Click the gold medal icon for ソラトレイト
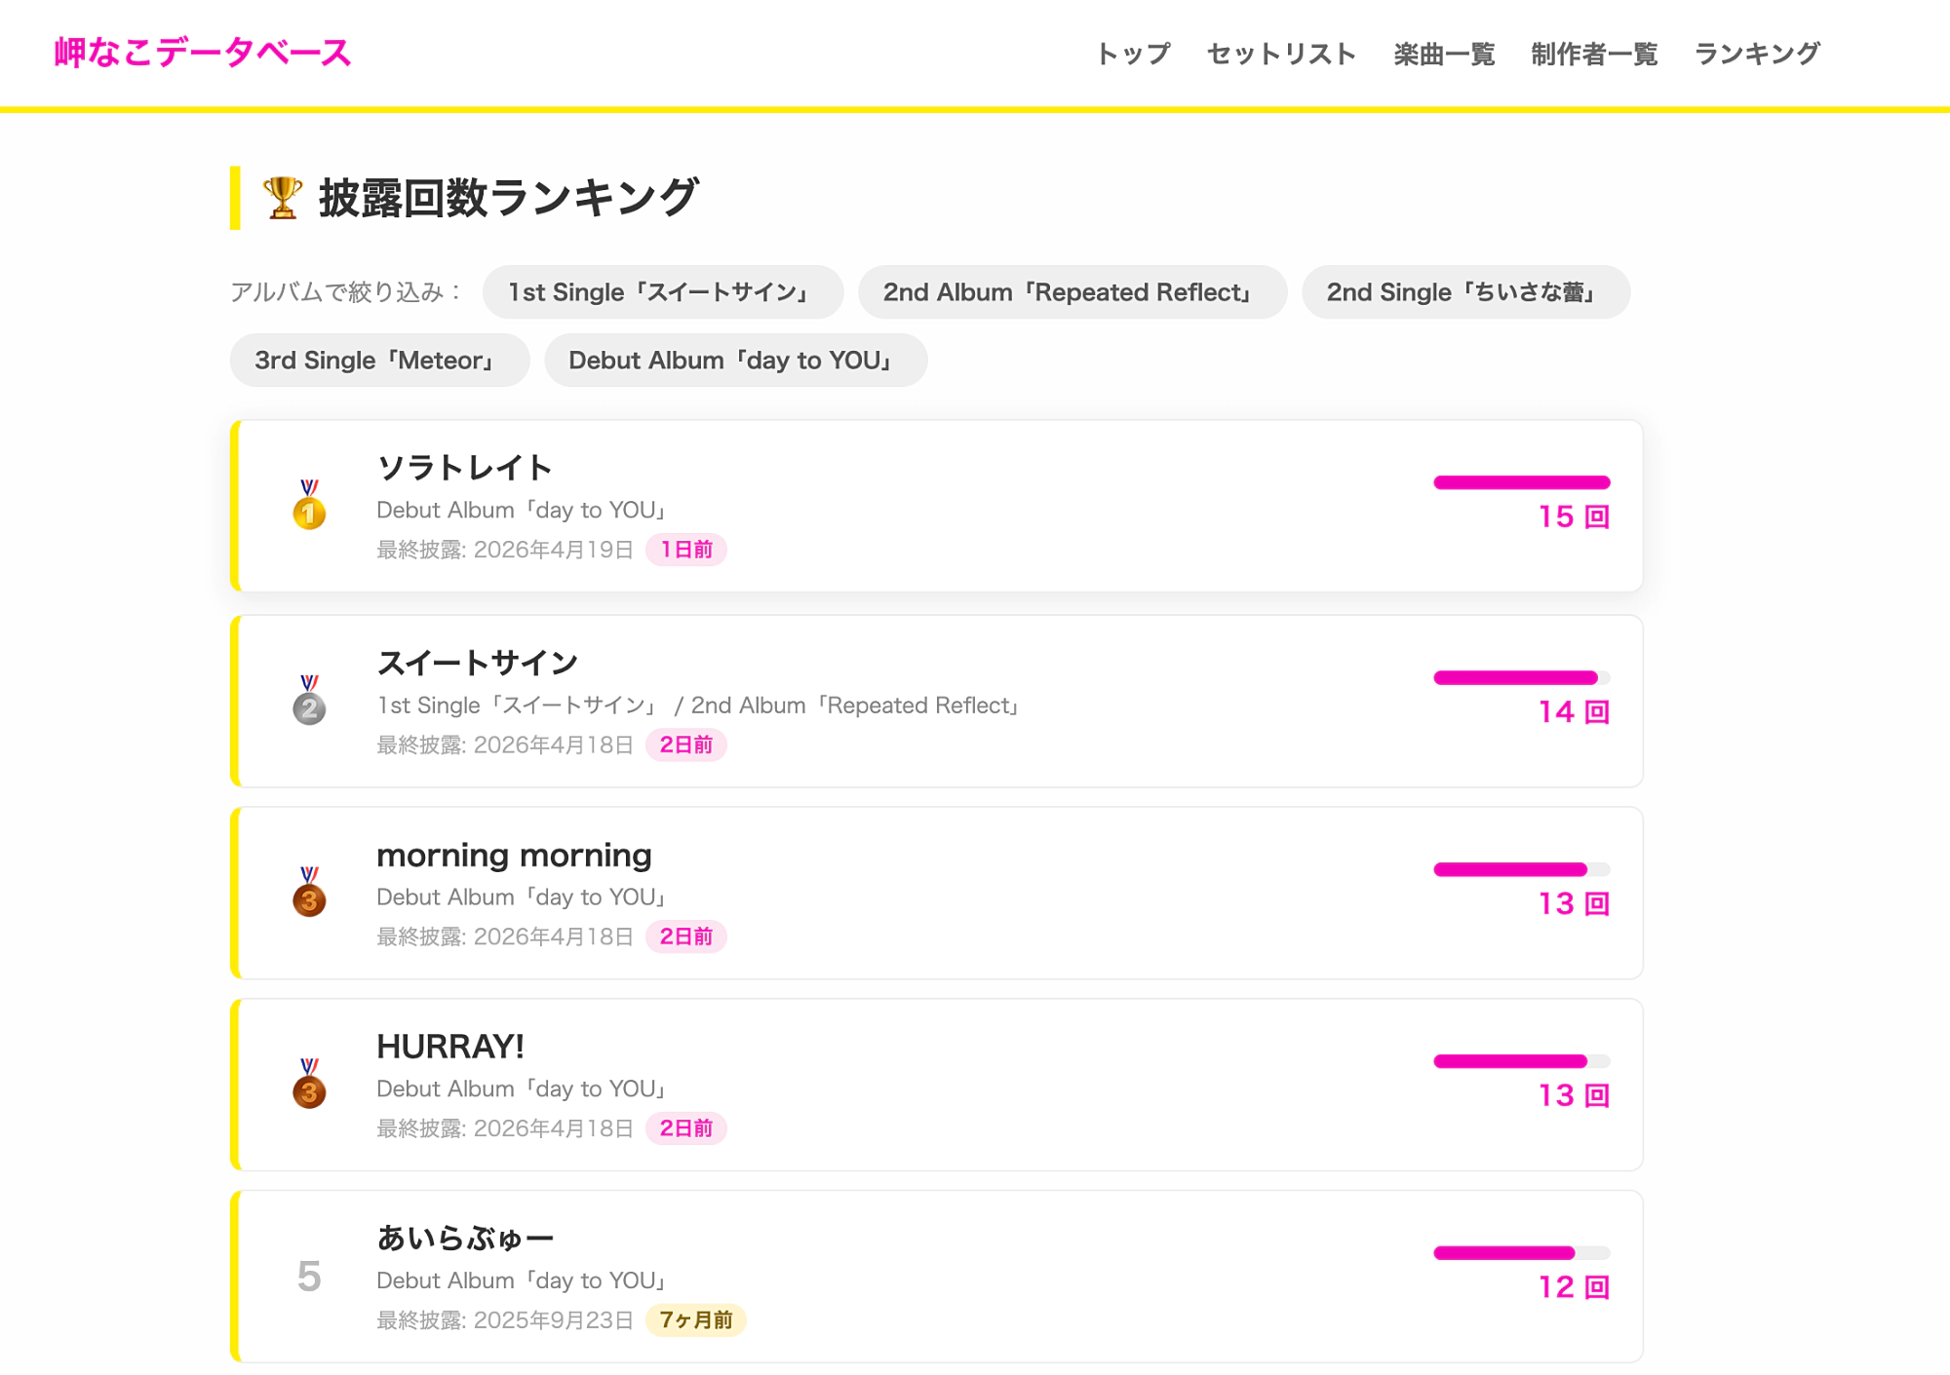This screenshot has height=1375, width=1950. (309, 505)
